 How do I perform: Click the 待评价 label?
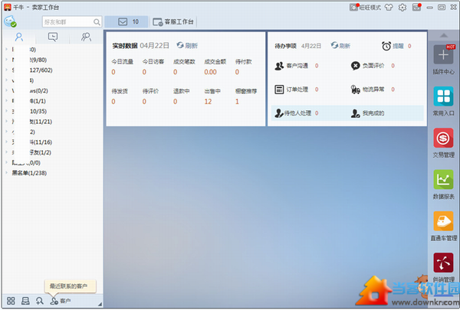tap(150, 91)
